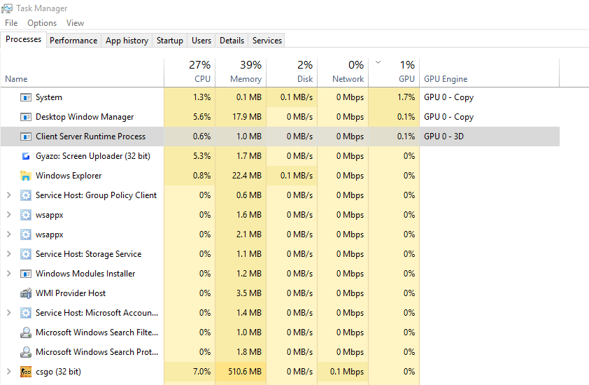This screenshot has width=589, height=385.
Task: Select the Client Server Runtime Process row
Action: coord(90,136)
